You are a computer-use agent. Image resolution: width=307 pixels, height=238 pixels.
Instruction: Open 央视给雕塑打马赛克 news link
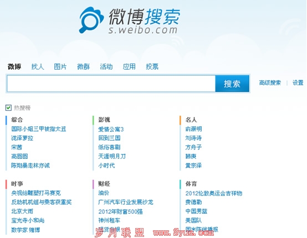36,193
